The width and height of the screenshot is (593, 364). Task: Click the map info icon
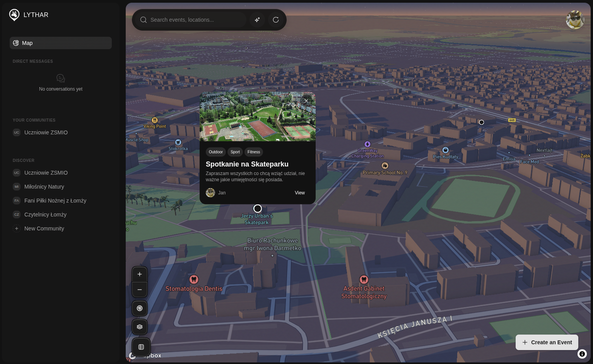point(582,354)
